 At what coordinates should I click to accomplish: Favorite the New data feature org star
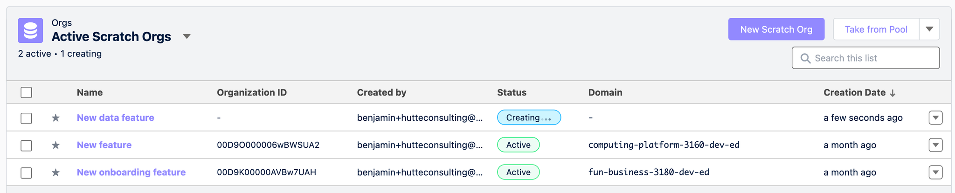click(x=55, y=118)
